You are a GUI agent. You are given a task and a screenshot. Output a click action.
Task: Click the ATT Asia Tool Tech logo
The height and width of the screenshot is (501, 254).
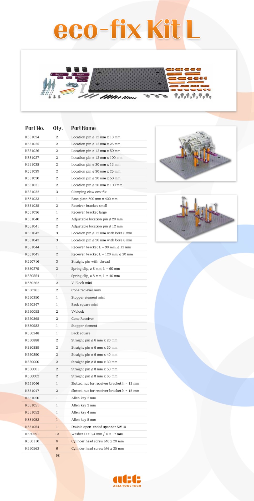[x=127, y=481]
